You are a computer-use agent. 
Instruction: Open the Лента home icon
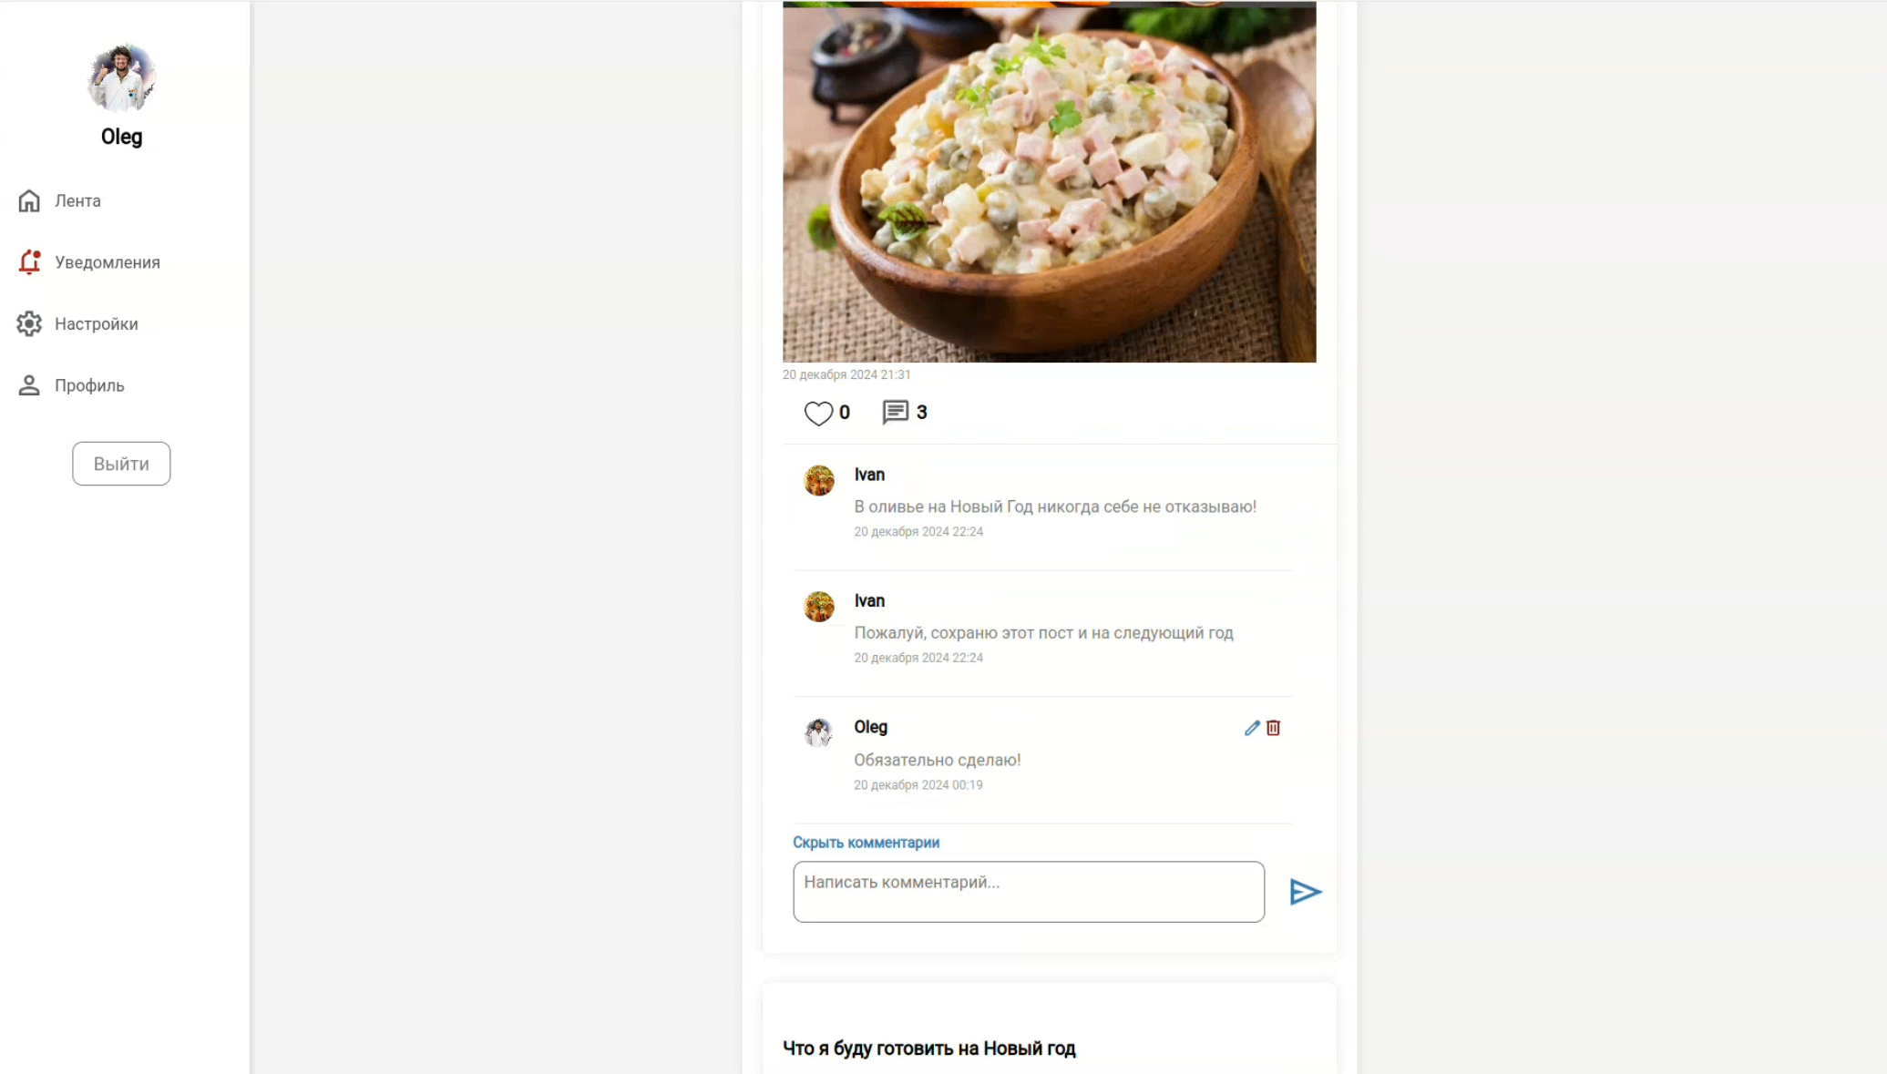tap(29, 200)
